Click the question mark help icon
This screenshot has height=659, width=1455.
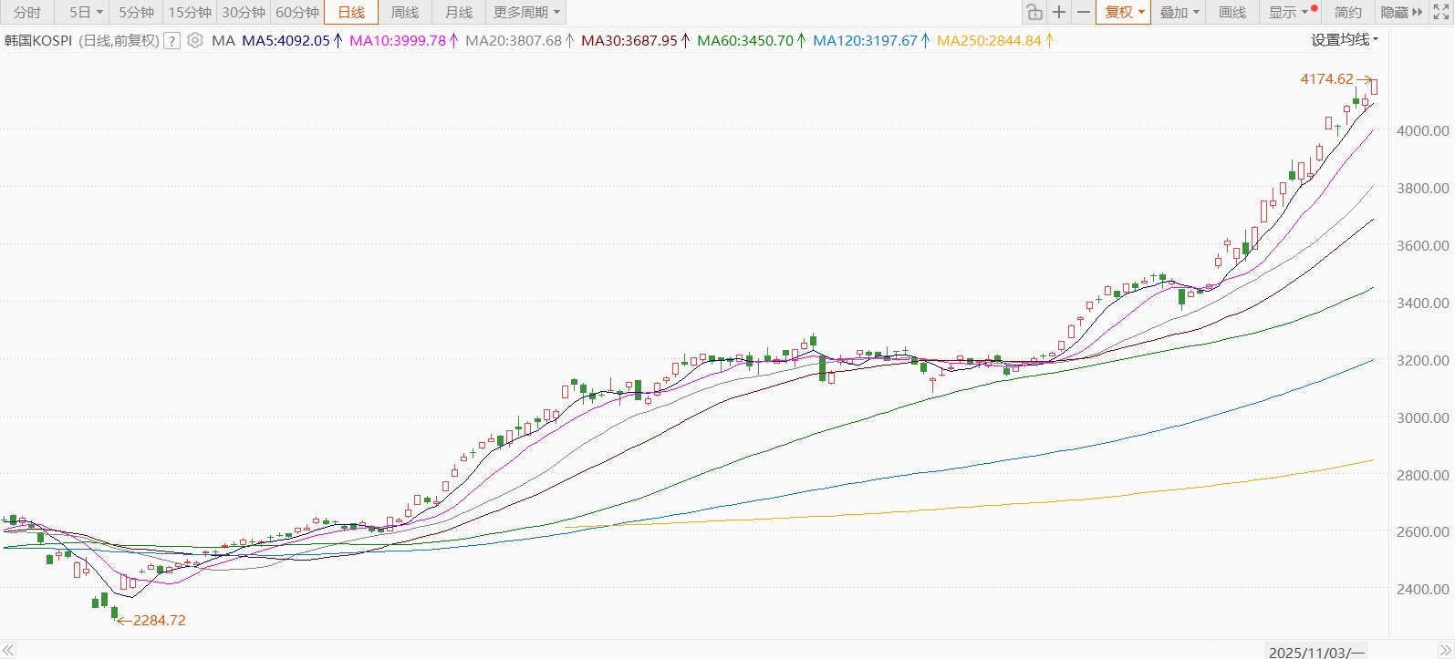pos(171,40)
